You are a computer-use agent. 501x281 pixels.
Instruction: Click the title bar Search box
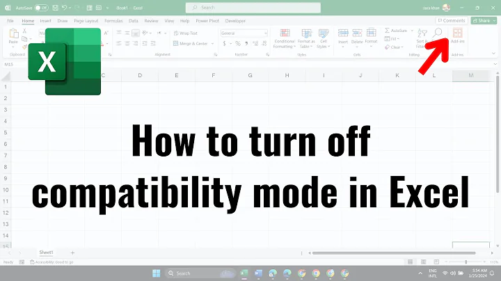click(x=253, y=8)
